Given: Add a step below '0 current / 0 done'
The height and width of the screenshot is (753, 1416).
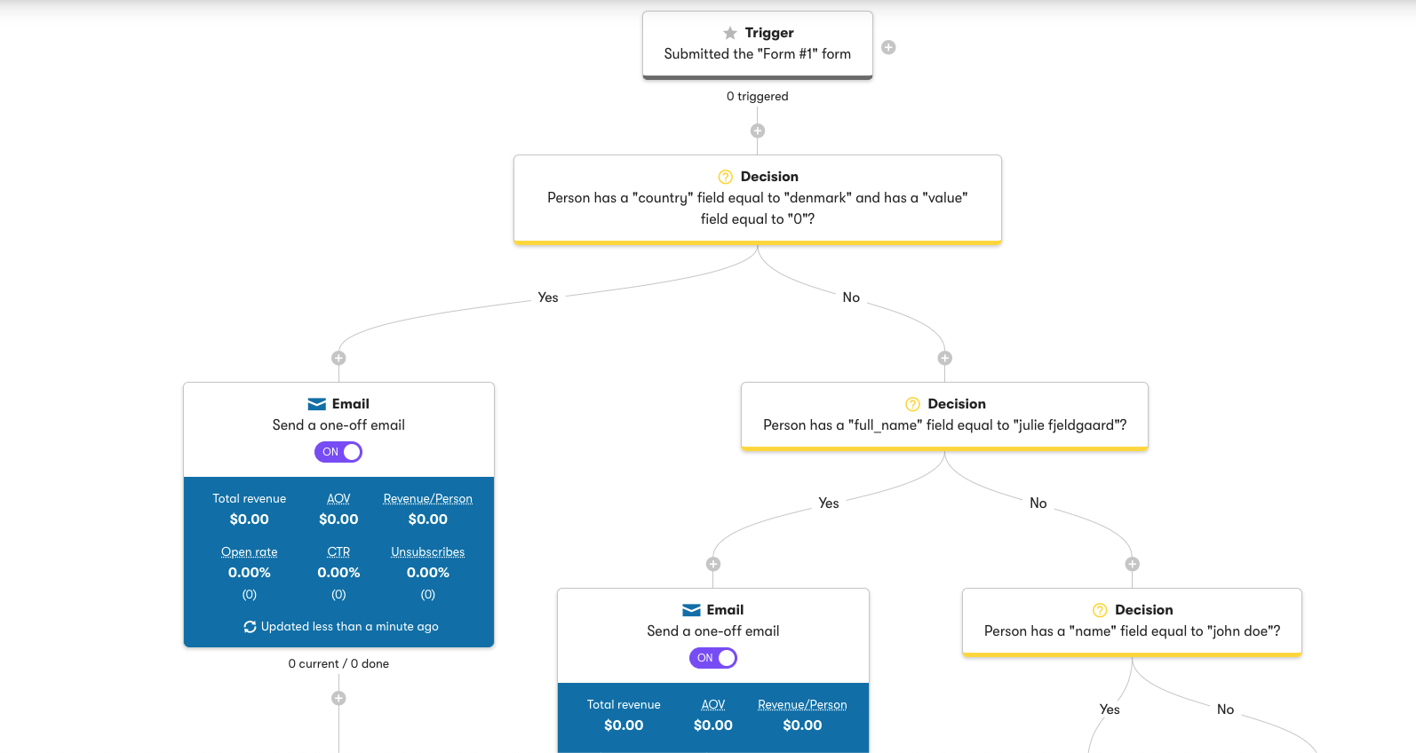Looking at the screenshot, I should (x=338, y=698).
